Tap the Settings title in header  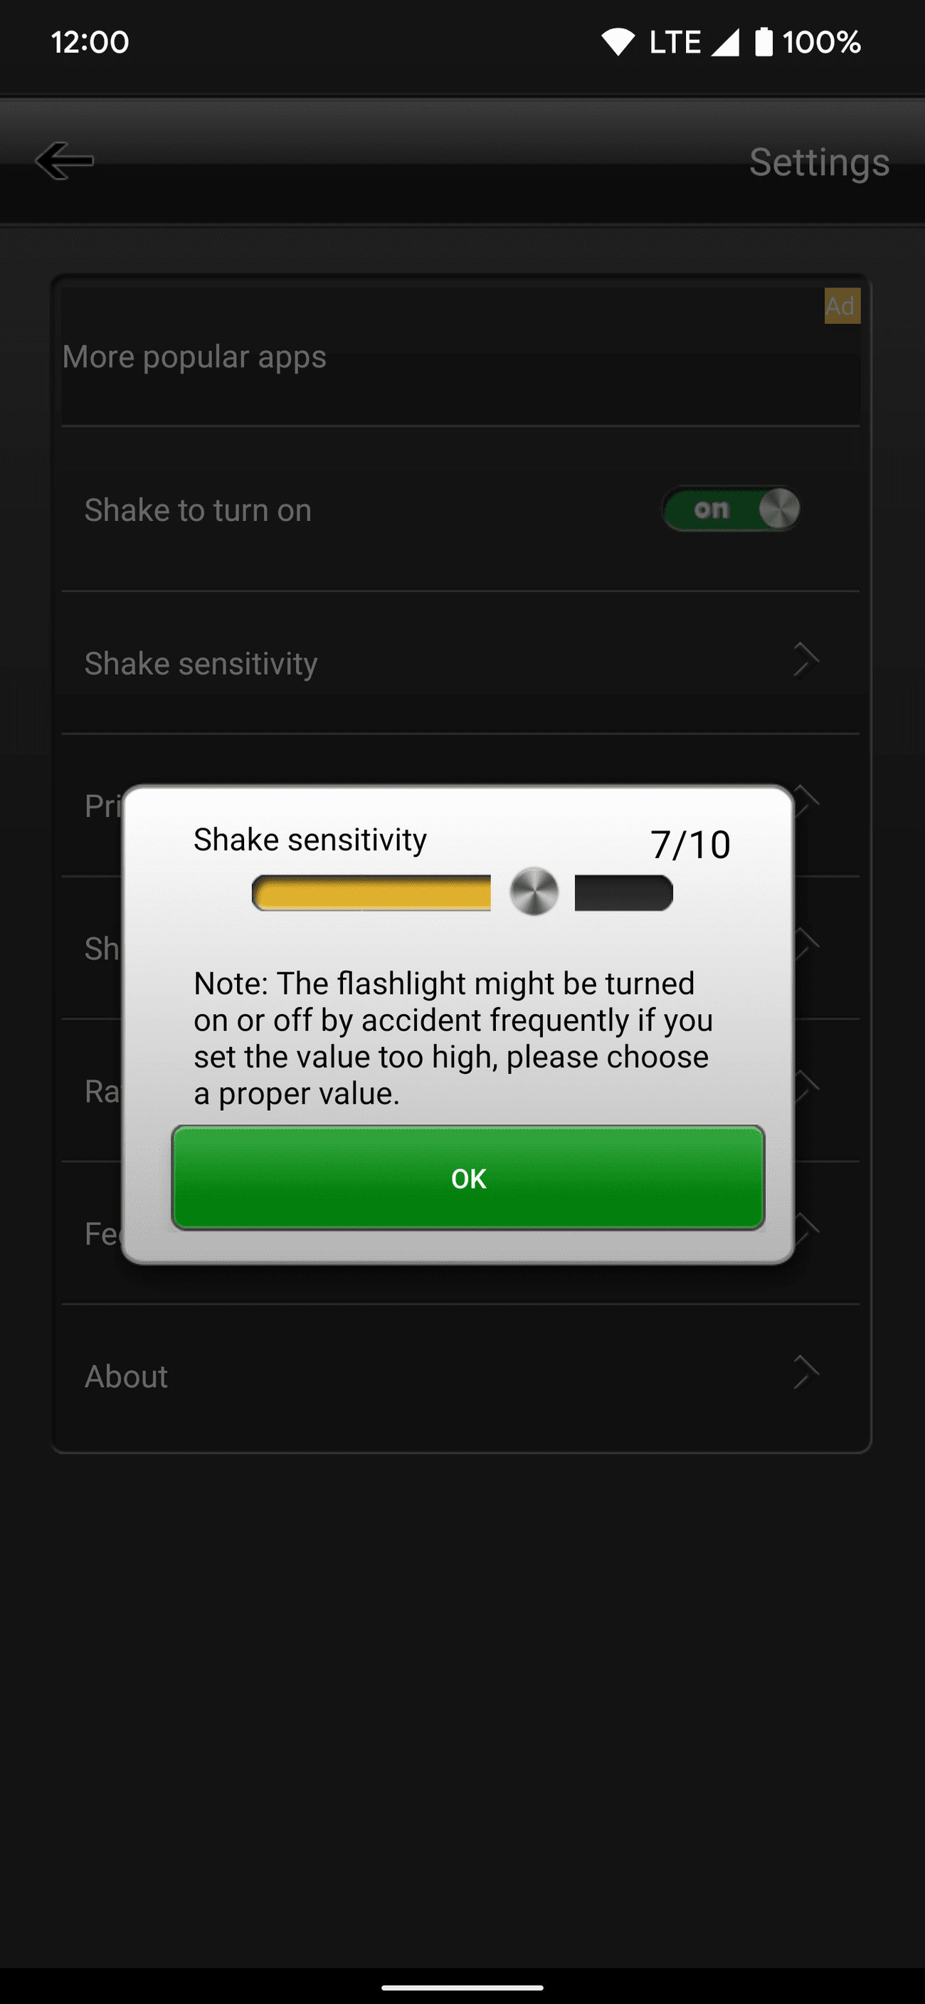[x=818, y=162]
